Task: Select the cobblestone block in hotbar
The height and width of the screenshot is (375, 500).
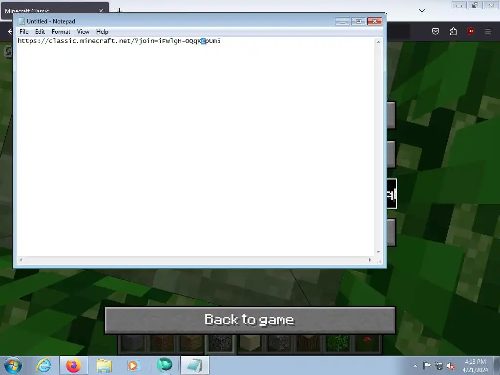Action: click(x=221, y=344)
